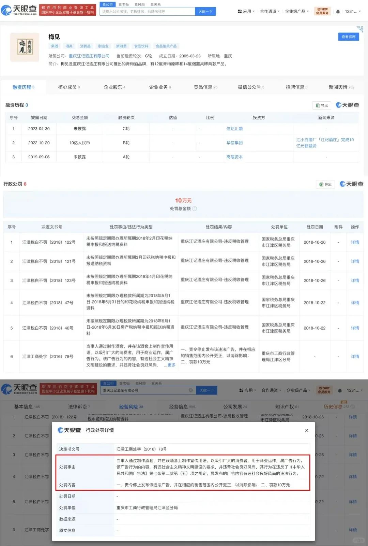Open the 重庆江记酒庄有限公司 company link
The height and width of the screenshot is (546, 368).
(89, 56)
